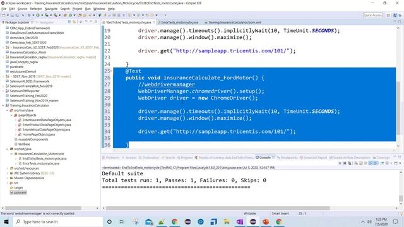This screenshot has height=227, width=404.
Task: Open the New dropdown arrow in toolbar
Action: pyautogui.click(x=8, y=15)
